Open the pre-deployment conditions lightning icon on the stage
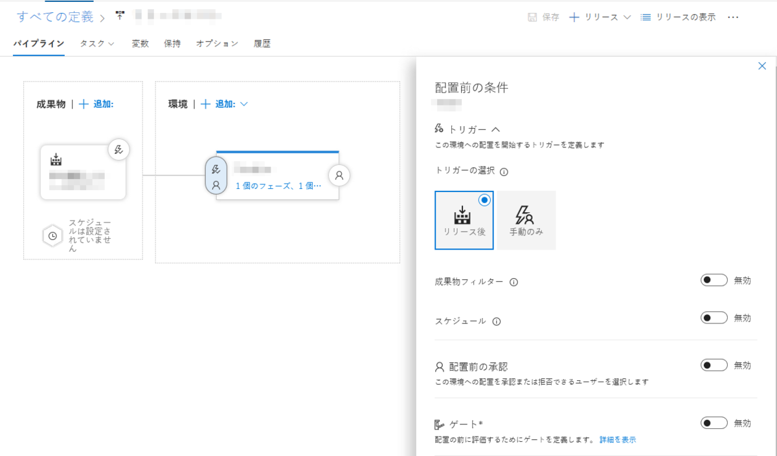The width and height of the screenshot is (777, 456). [216, 170]
